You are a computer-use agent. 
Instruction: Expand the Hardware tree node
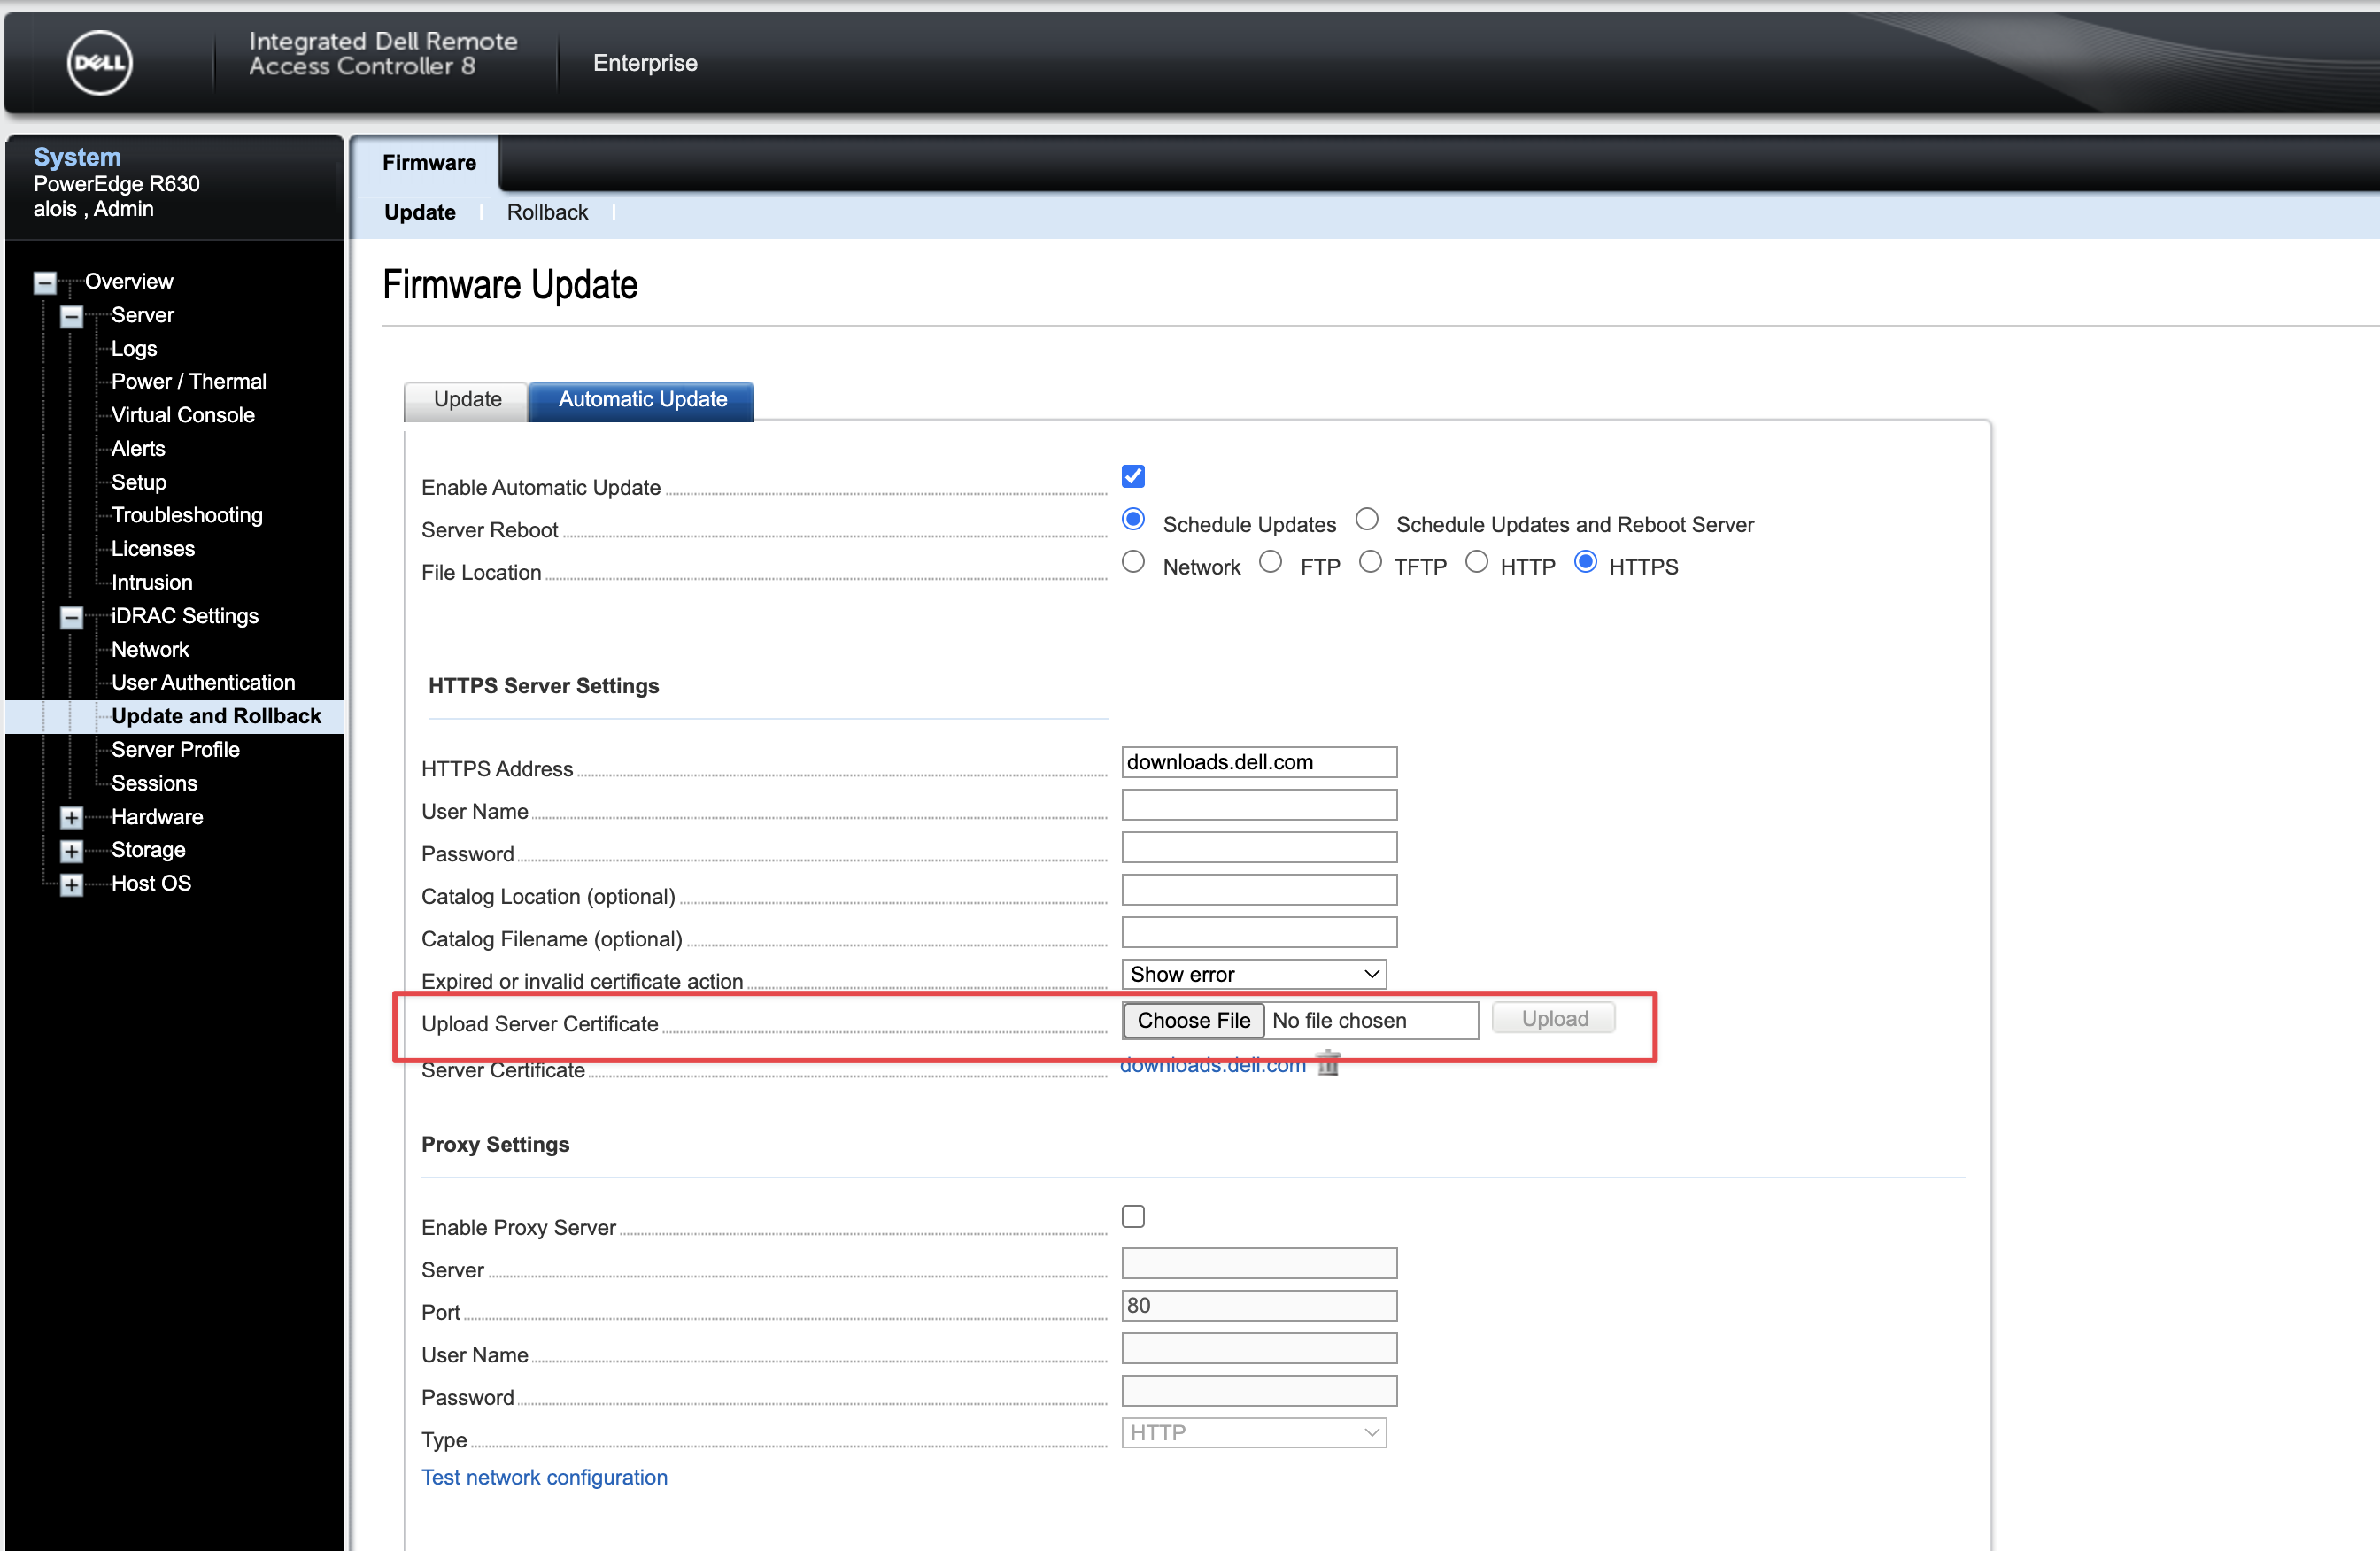point(71,818)
